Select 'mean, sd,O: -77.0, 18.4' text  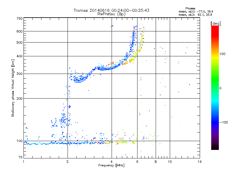click(196, 11)
